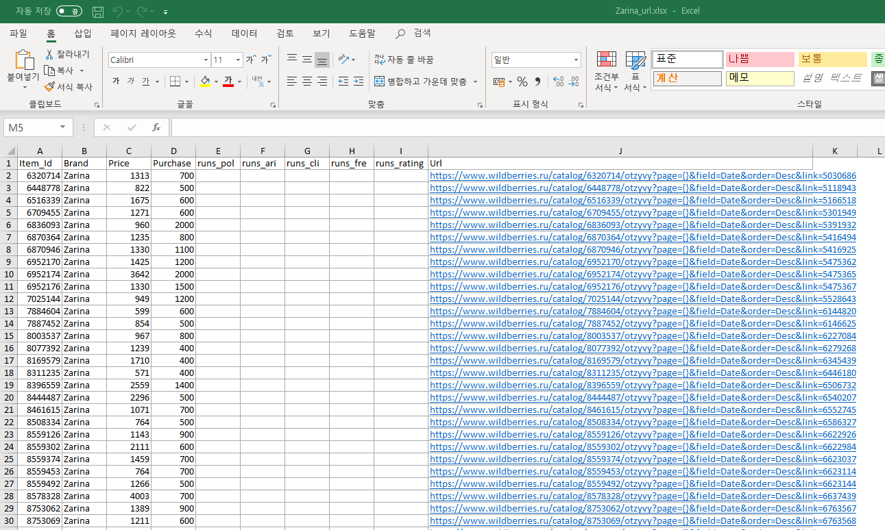Select column J header
885x530 pixels.
click(620, 151)
